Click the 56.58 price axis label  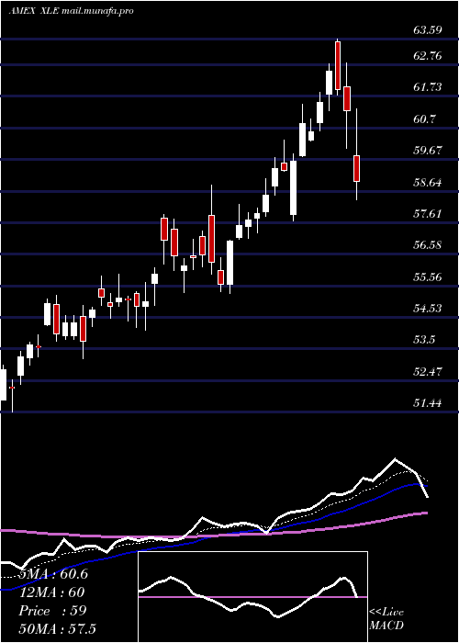[428, 245]
